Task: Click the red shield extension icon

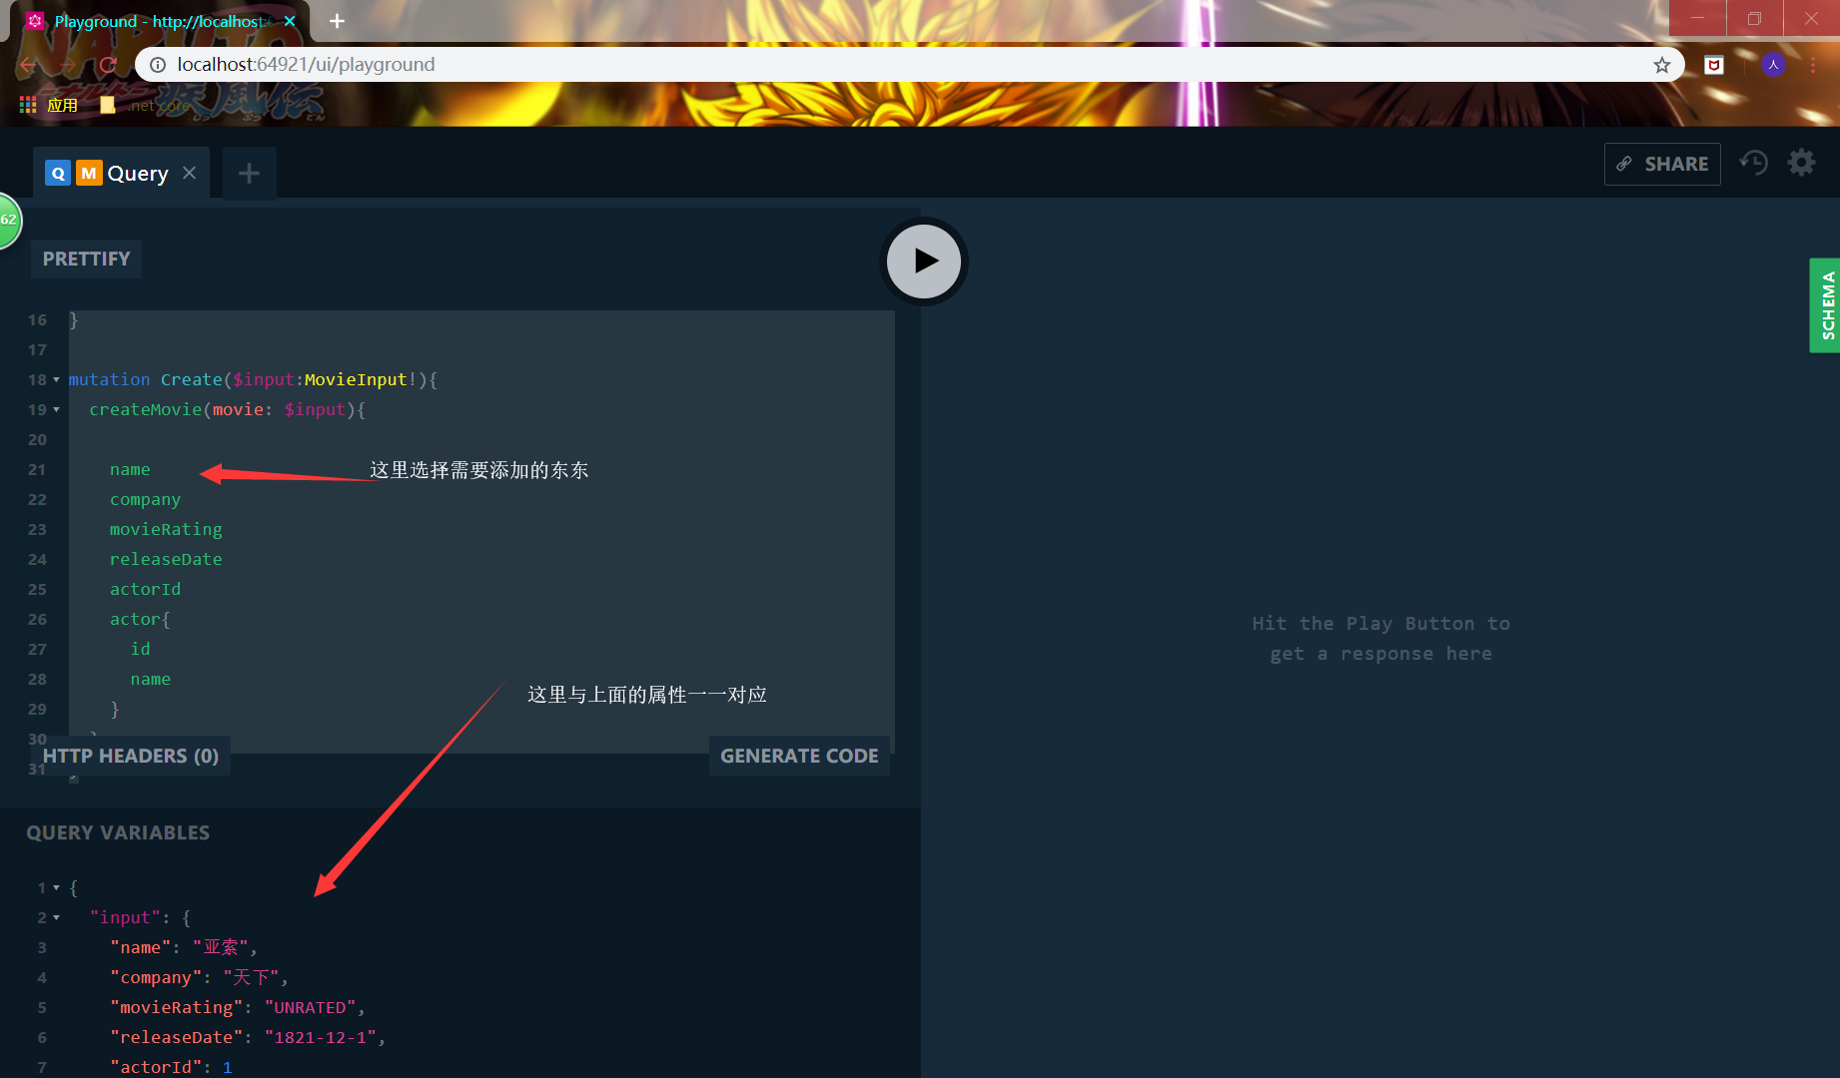Action: click(1714, 65)
